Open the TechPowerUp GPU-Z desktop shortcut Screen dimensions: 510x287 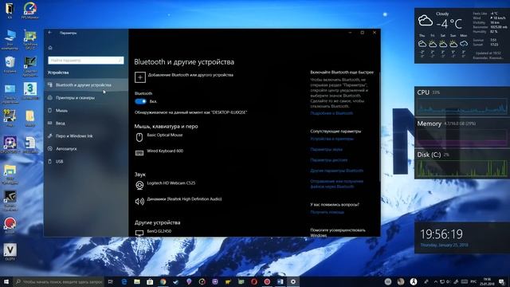click(x=30, y=40)
